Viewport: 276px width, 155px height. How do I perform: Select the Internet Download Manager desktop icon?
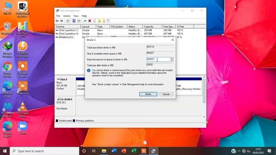[7, 50]
